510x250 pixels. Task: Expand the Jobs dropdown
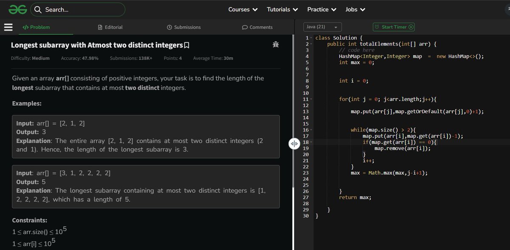356,9
